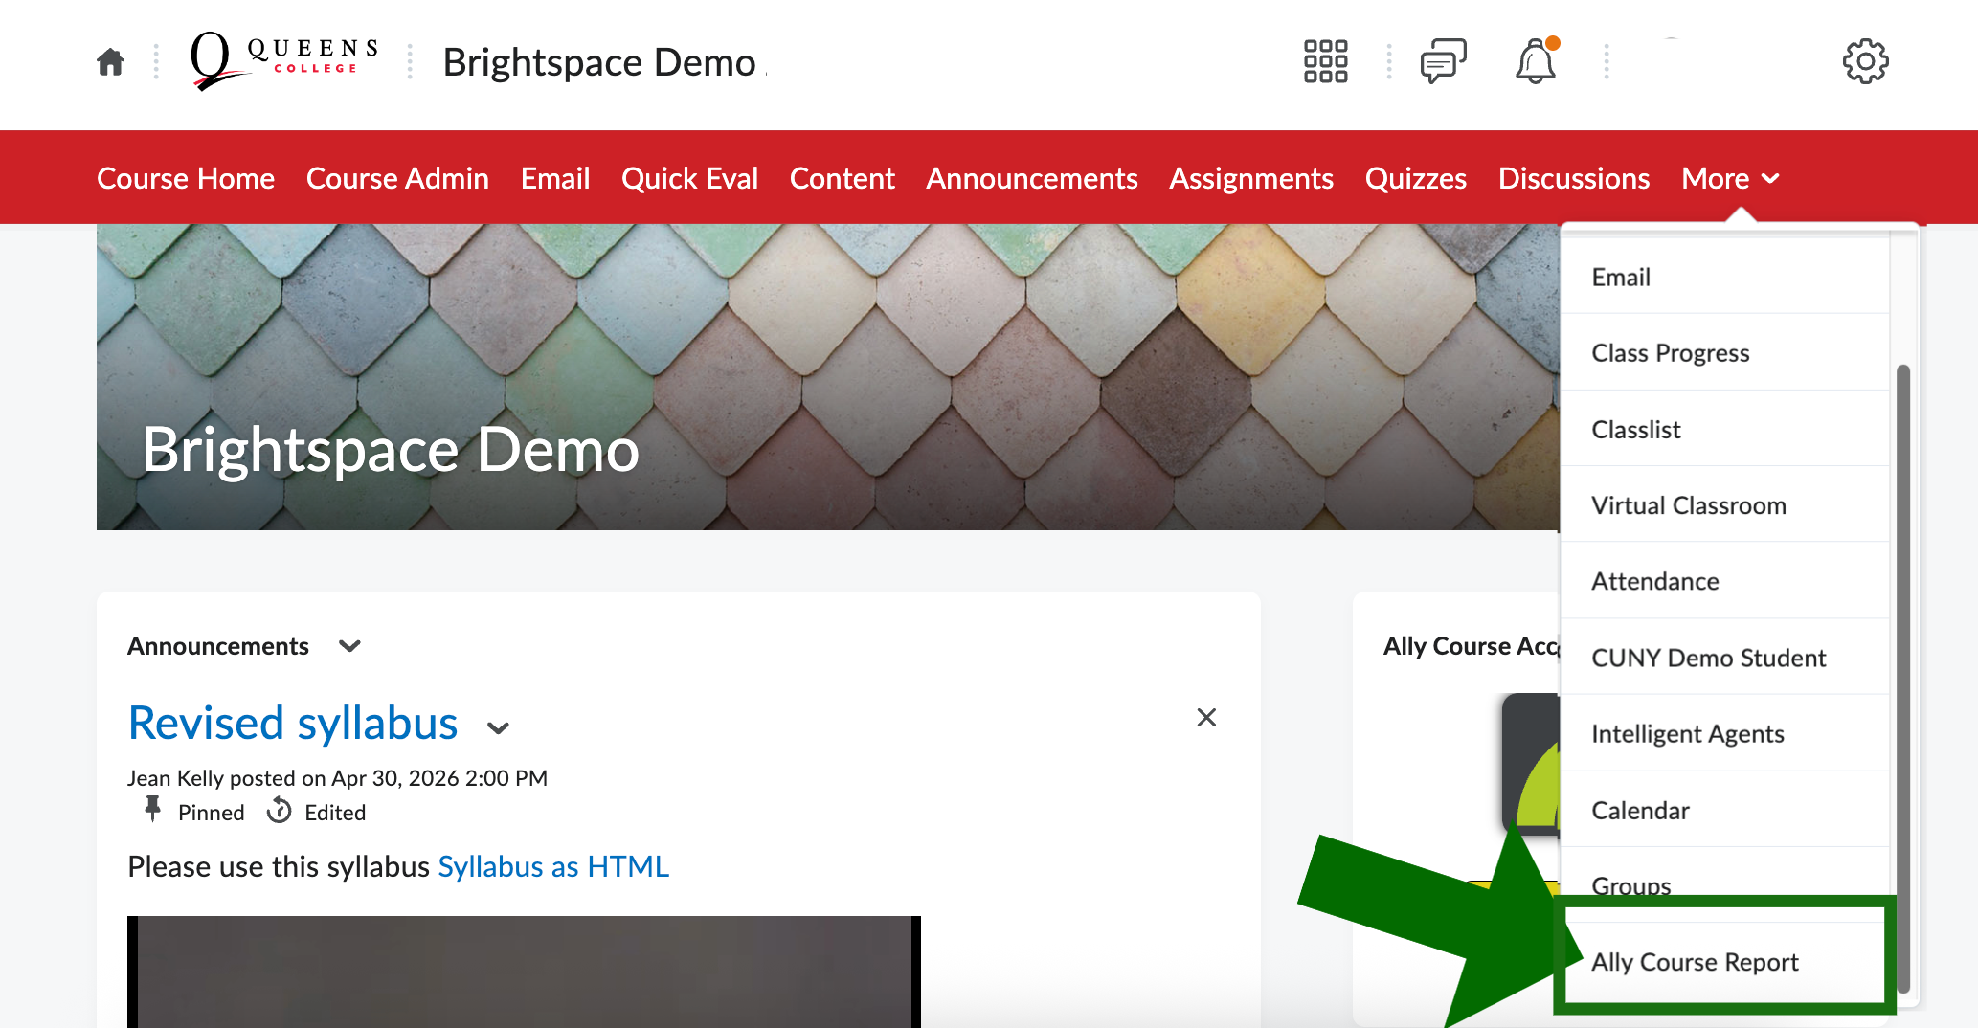Open the message alerts chat icon
This screenshot has height=1028, width=1978.
pyautogui.click(x=1443, y=61)
